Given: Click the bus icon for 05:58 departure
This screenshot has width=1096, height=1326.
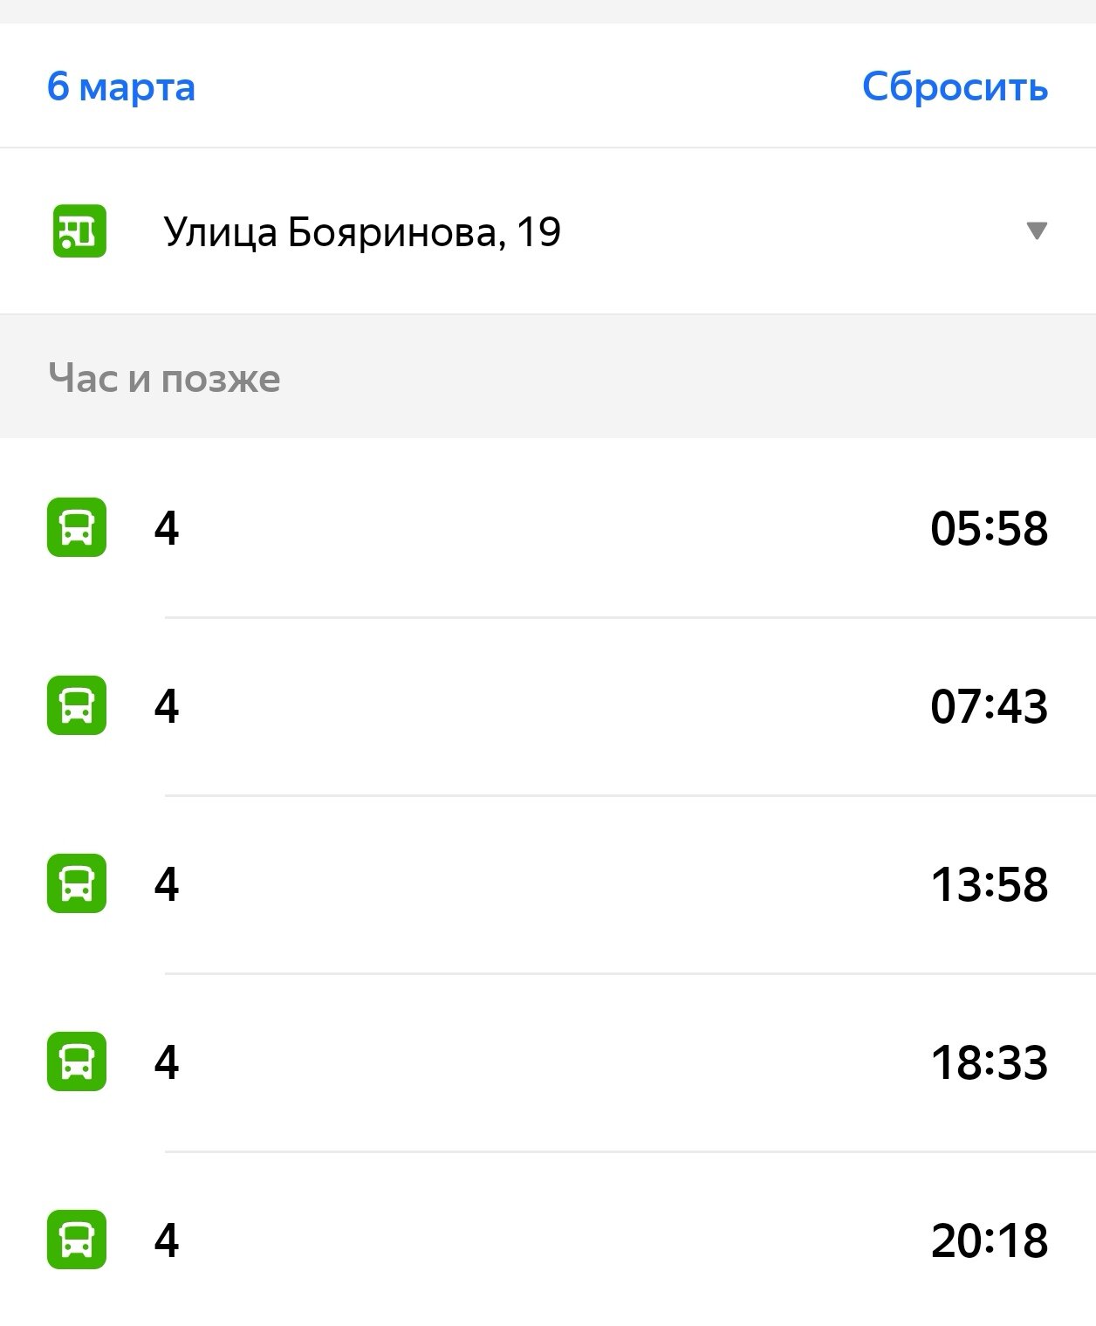Looking at the screenshot, I should (77, 527).
